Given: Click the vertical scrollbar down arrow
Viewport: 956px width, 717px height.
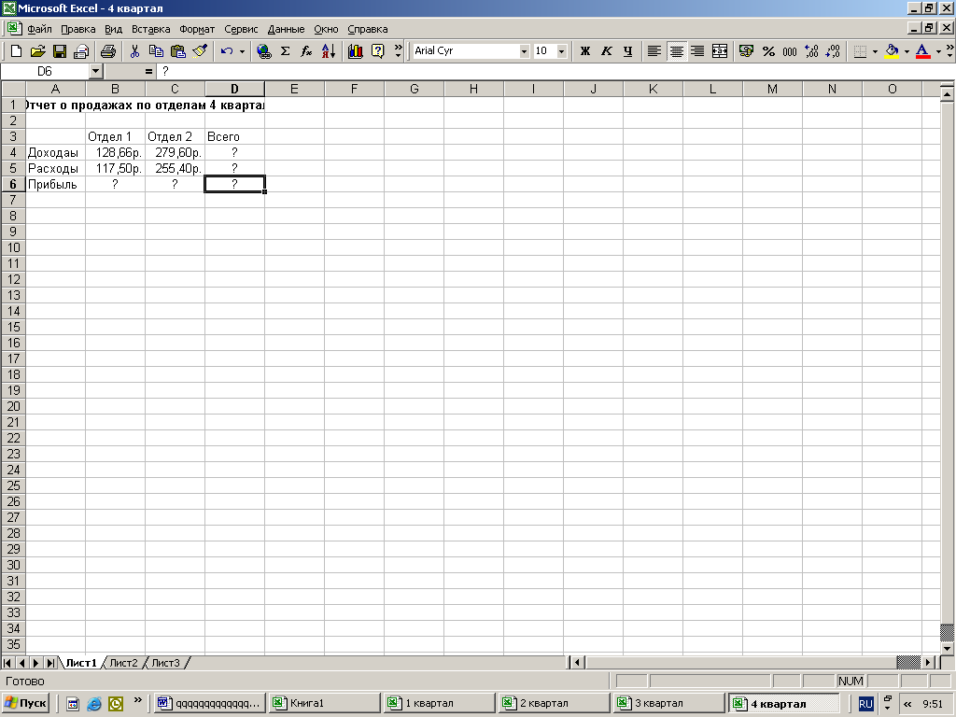Looking at the screenshot, I should (947, 649).
